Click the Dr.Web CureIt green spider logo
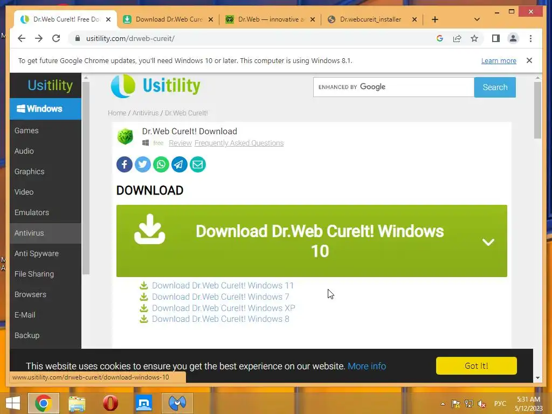Image resolution: width=552 pixels, height=414 pixels. (125, 136)
